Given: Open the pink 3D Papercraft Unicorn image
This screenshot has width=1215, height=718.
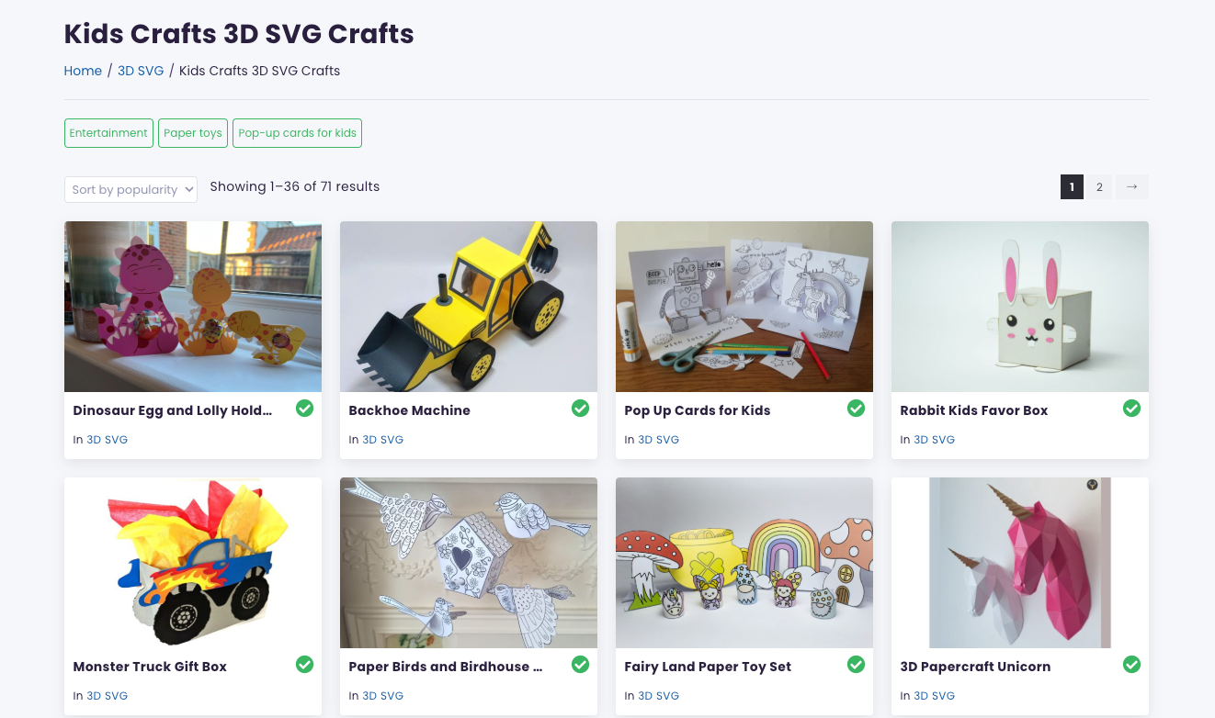Looking at the screenshot, I should [1020, 563].
